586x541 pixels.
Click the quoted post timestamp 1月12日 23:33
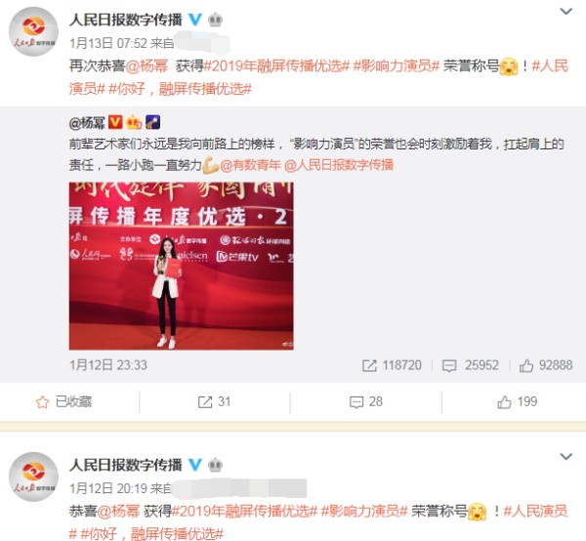point(108,365)
